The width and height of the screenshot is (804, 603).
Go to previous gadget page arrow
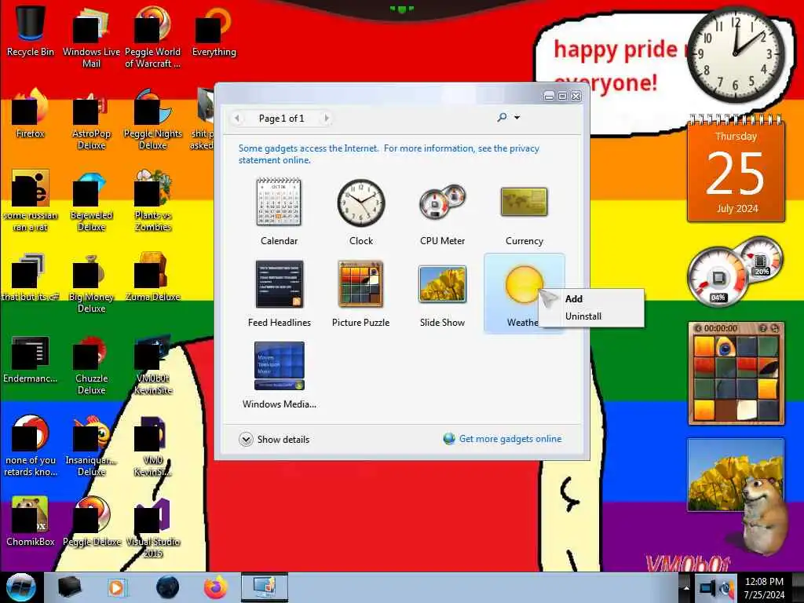tap(237, 119)
